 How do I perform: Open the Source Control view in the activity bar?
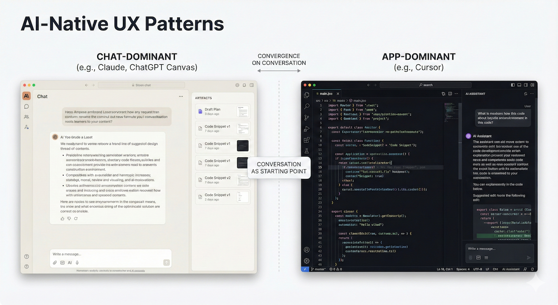click(x=306, y=117)
